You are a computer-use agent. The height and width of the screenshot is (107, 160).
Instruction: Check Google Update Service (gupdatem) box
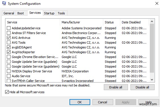pos(9,66)
